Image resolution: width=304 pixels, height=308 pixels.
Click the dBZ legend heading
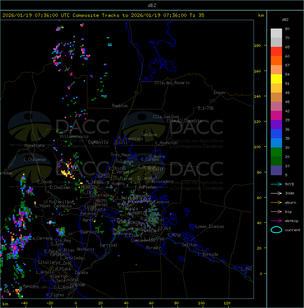point(285,20)
